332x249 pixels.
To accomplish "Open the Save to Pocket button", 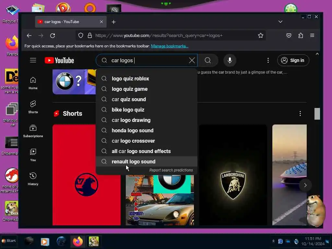I will point(289,36).
